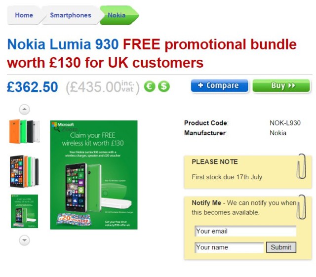316x277 pixels.
Task: Select the green promo bundle thumbnail
Action: point(24,211)
